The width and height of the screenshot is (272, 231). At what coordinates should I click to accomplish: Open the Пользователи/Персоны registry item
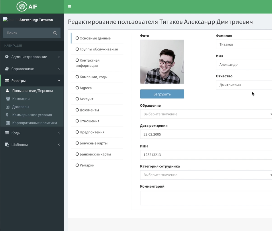pos(32,91)
